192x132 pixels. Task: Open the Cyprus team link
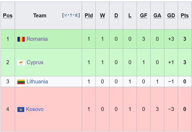[35, 62]
